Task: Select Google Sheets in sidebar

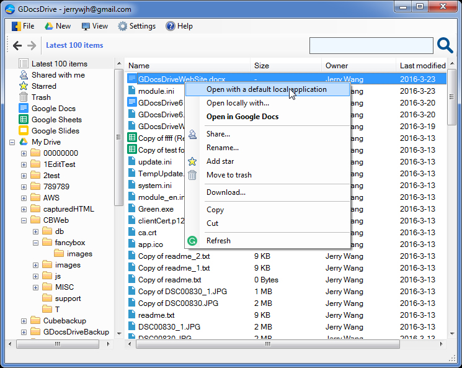Action: [x=56, y=120]
